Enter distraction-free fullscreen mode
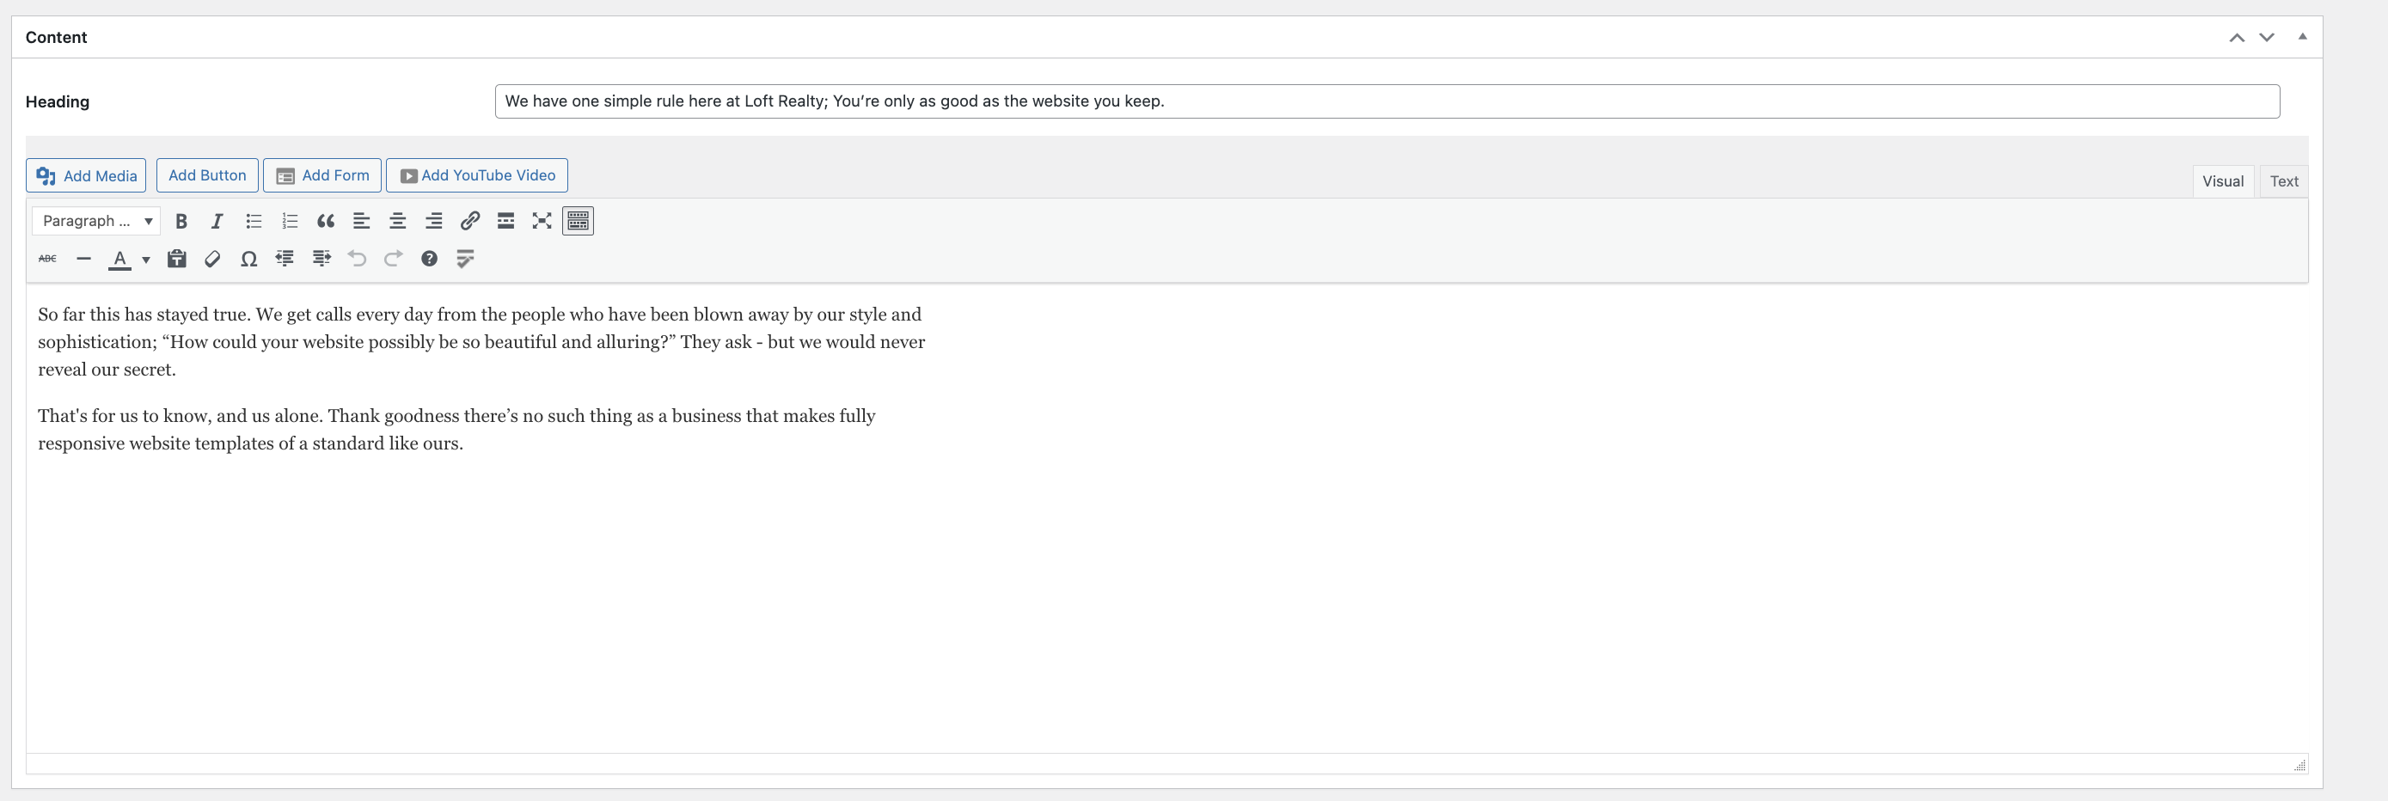 [x=542, y=221]
